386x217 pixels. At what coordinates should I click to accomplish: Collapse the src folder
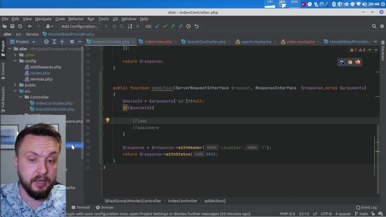pyautogui.click(x=15, y=91)
